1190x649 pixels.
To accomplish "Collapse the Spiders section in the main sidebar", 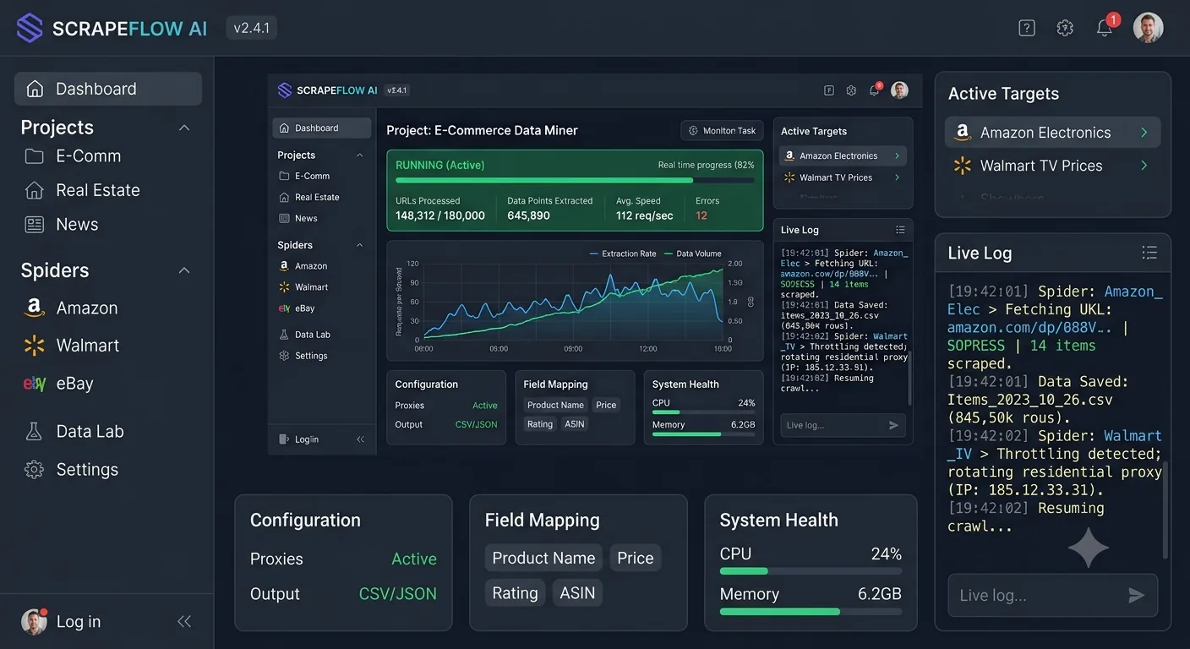I will [183, 270].
